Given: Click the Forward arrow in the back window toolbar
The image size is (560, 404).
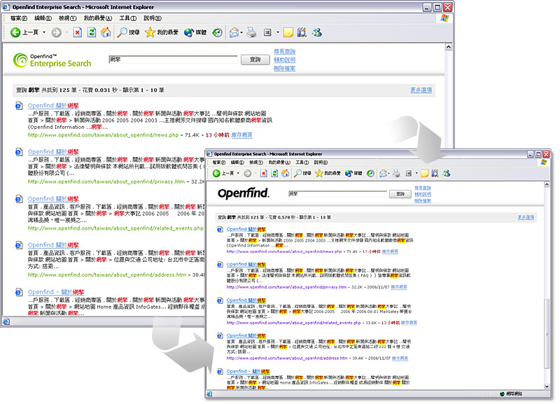Looking at the screenshot, I should 57,32.
